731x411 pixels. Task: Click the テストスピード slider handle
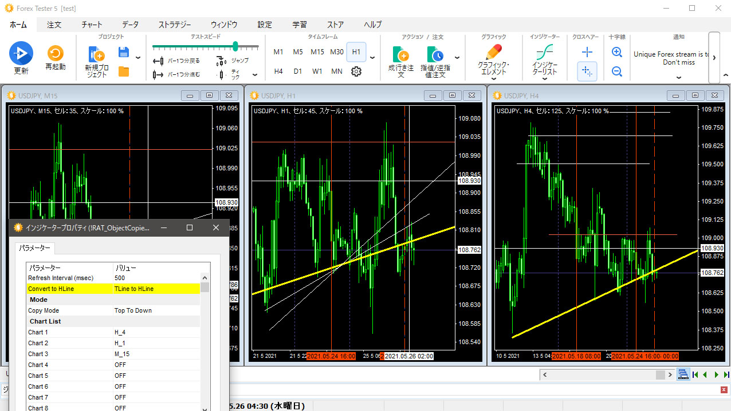(235, 46)
